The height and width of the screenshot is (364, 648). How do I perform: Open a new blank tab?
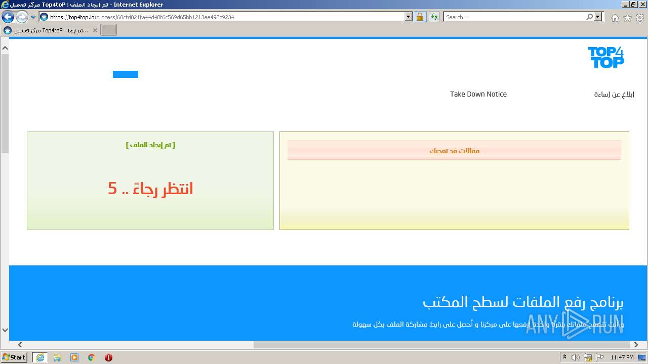[109, 30]
